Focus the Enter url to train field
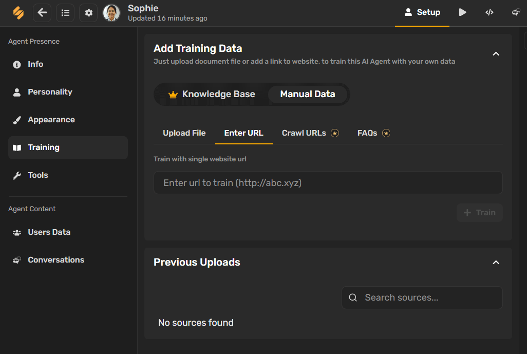Image resolution: width=527 pixels, height=354 pixels. (328, 183)
